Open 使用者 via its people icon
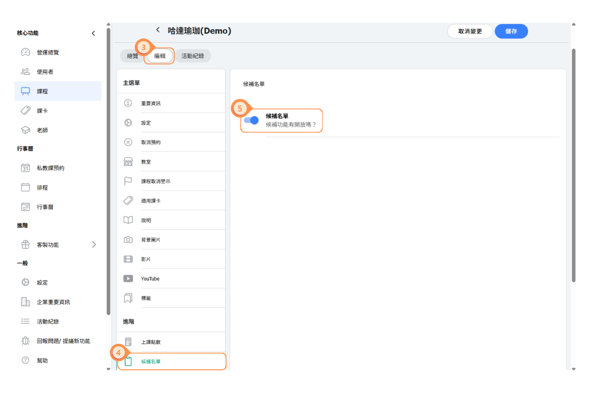Image resolution: width=590 pixels, height=393 pixels. (x=26, y=72)
